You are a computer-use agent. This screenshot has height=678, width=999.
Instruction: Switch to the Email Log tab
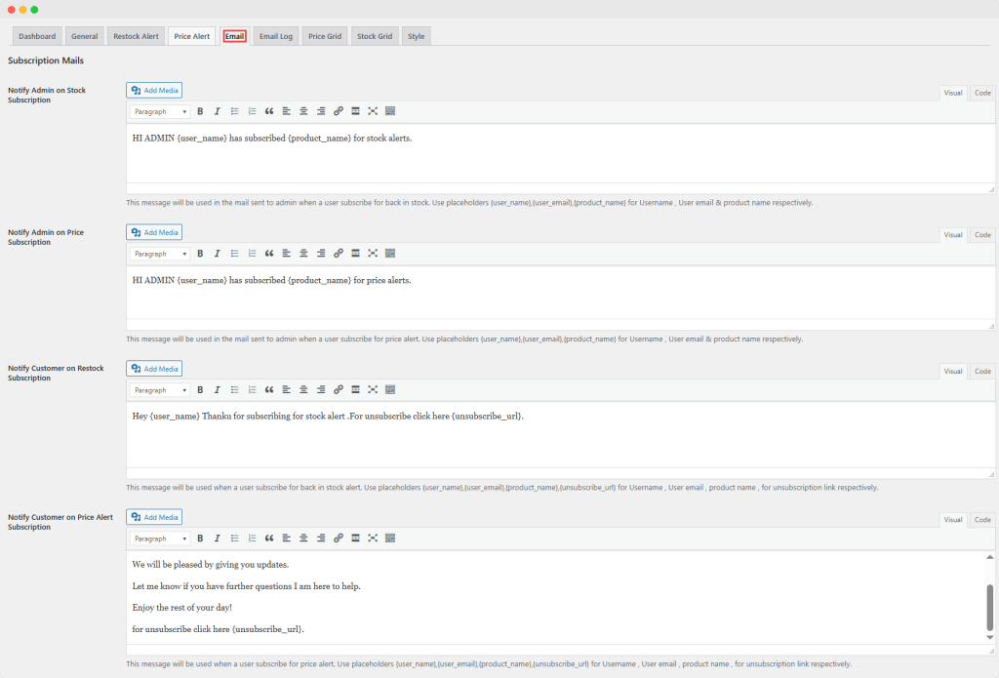275,36
